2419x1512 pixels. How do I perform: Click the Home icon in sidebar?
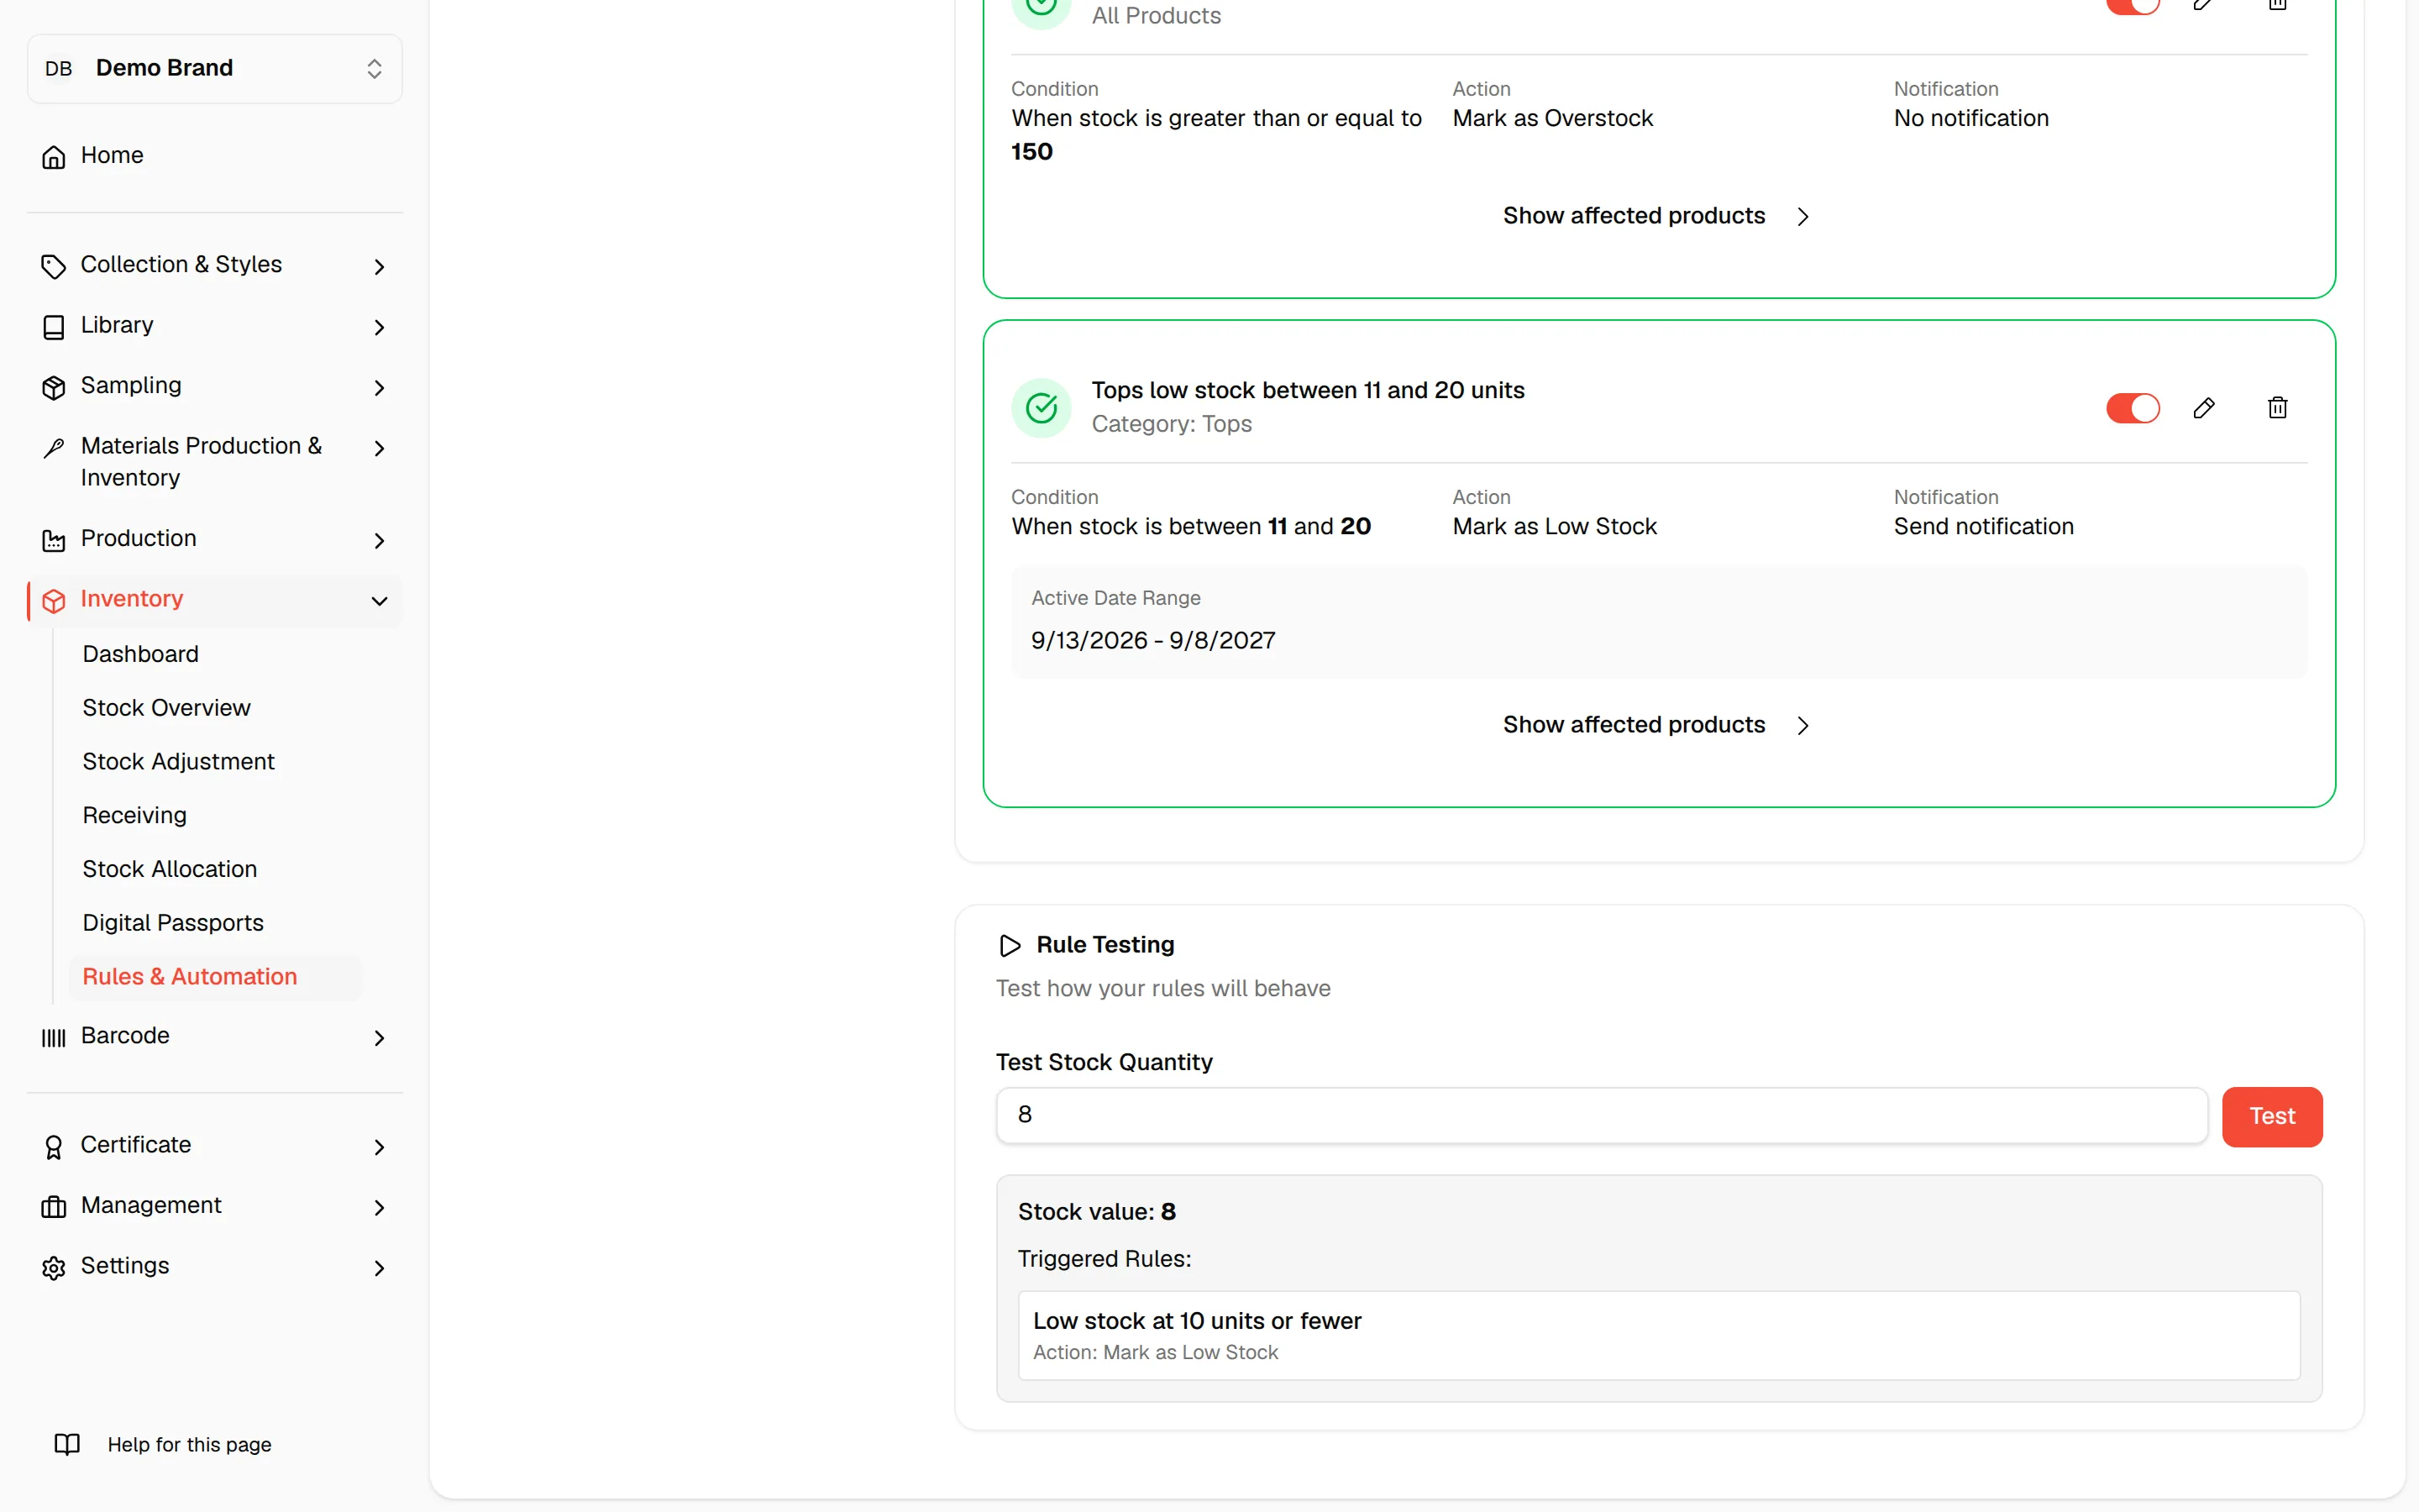54,157
